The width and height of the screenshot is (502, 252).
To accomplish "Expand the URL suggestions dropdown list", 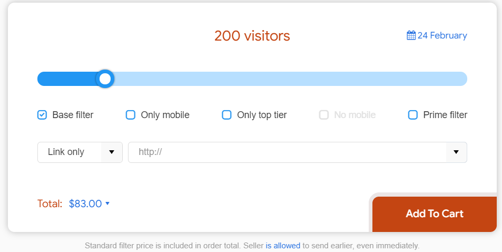I will coord(456,152).
